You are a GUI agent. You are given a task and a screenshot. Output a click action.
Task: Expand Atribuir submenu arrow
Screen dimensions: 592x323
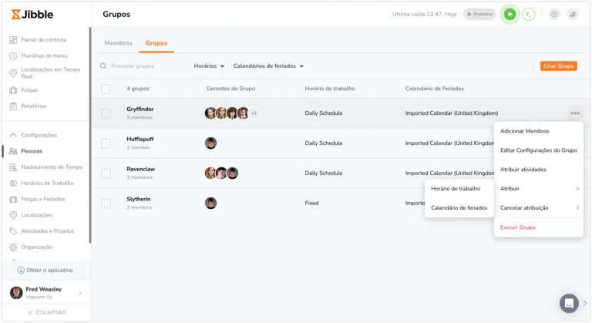(577, 189)
